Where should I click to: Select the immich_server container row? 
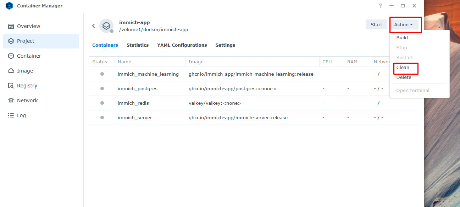click(135, 118)
